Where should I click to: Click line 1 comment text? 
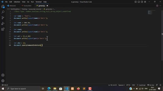click(x=42, y=11)
